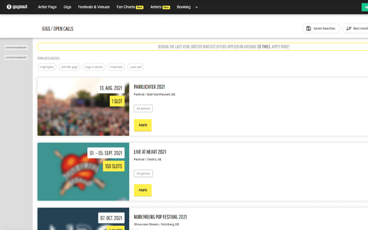Click the green upgrade button in the header
This screenshot has width=368, height=230.
pos(365,7)
